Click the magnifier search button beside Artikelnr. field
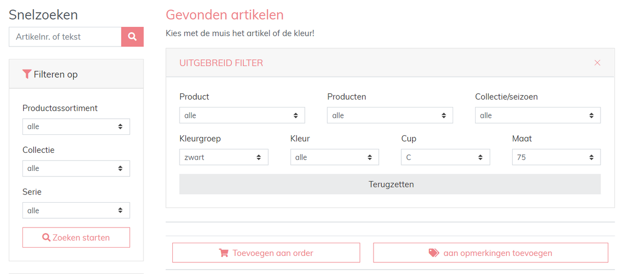This screenshot has height=274, width=625. [x=132, y=37]
